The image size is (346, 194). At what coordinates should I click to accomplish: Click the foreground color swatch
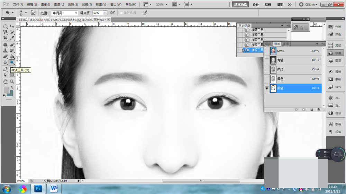[6, 90]
